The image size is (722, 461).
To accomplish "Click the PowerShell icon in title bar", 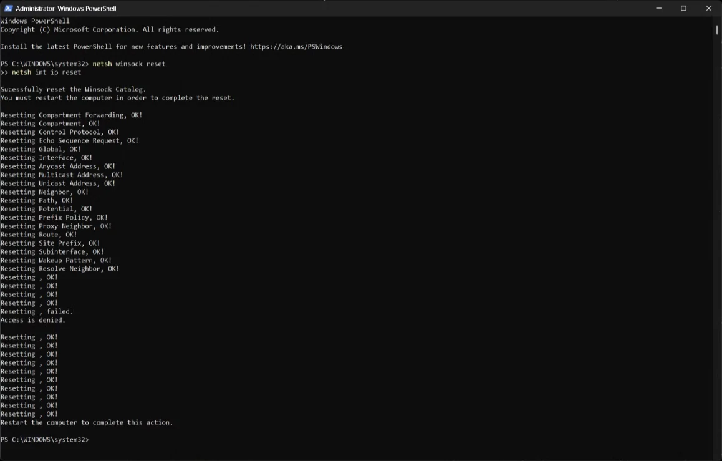I will point(8,8).
